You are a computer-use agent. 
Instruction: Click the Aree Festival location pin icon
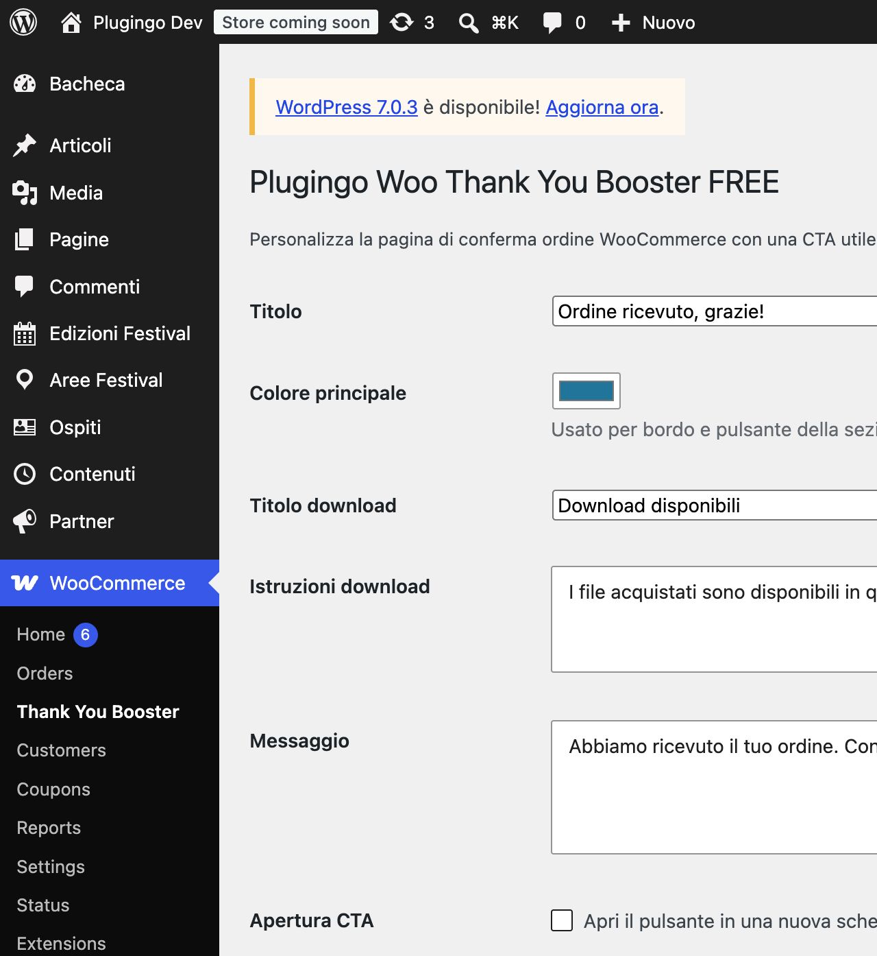pyautogui.click(x=25, y=380)
